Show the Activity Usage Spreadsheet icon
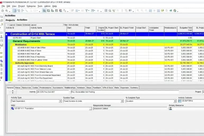The width and height of the screenshot is (204, 136). (x=48, y=11)
